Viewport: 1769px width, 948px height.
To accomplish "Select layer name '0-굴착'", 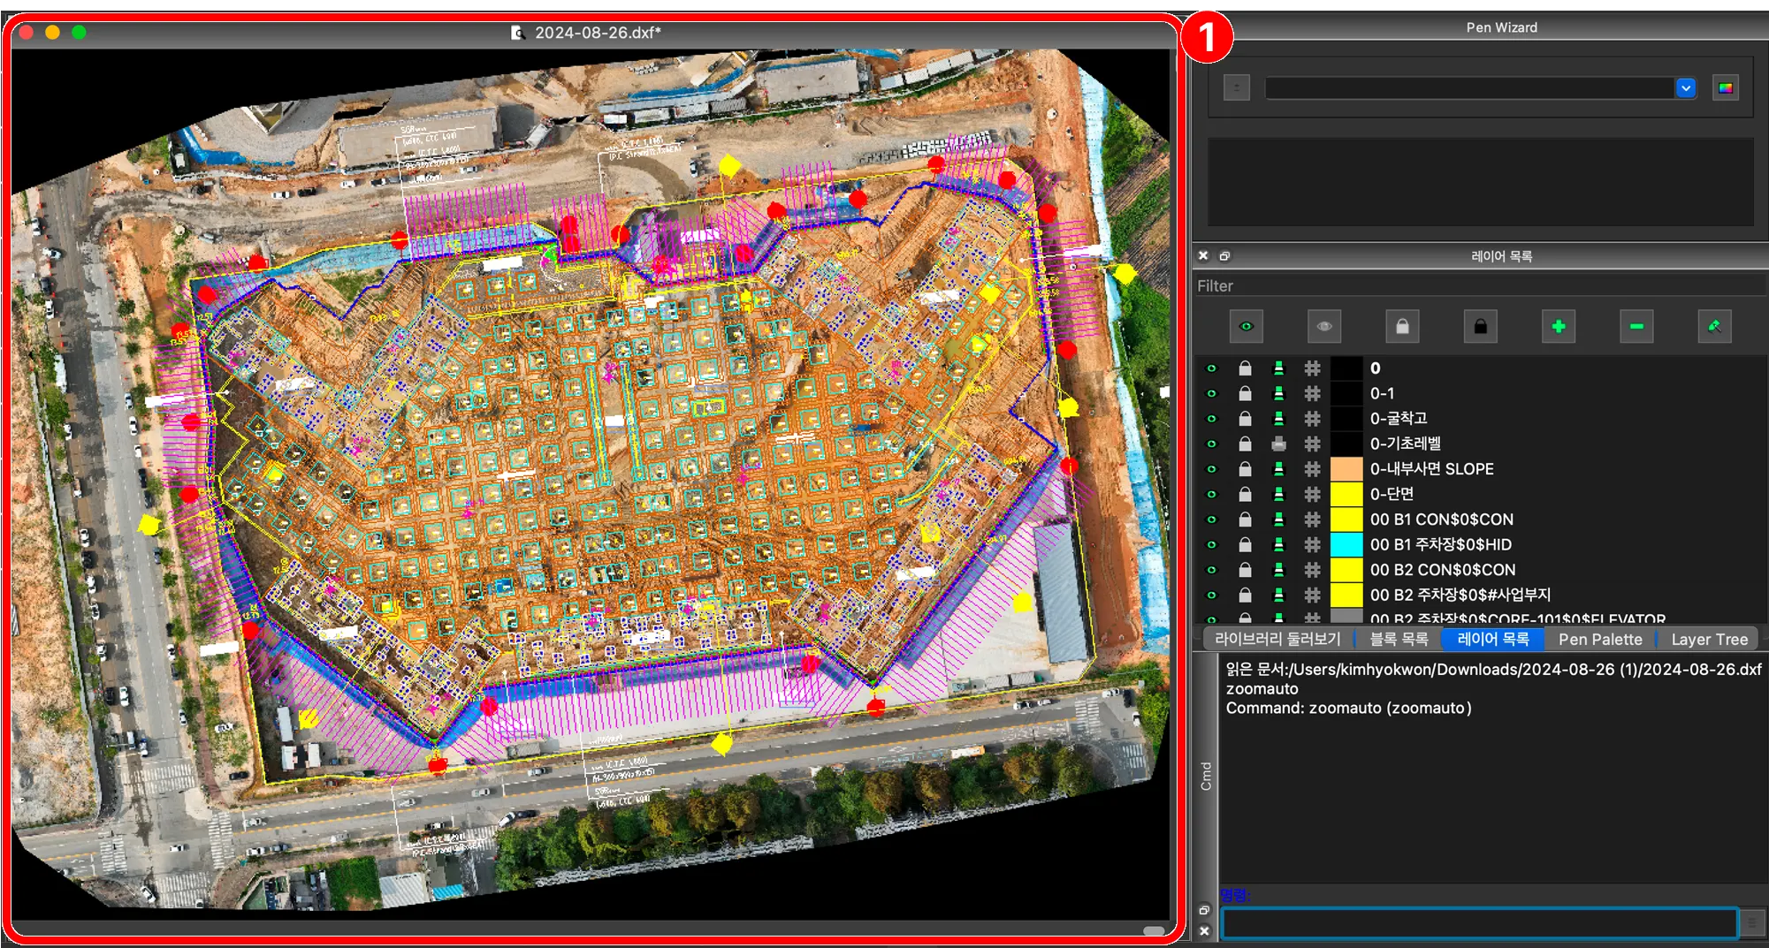I will pos(1399,419).
